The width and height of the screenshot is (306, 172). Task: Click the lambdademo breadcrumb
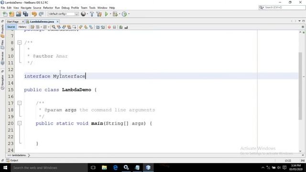pyautogui.click(x=19, y=155)
